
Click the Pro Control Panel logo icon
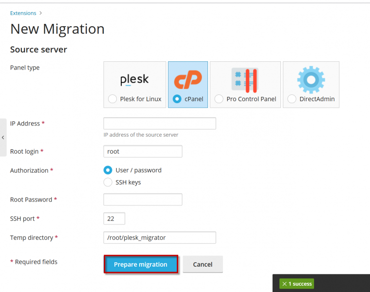244,79
